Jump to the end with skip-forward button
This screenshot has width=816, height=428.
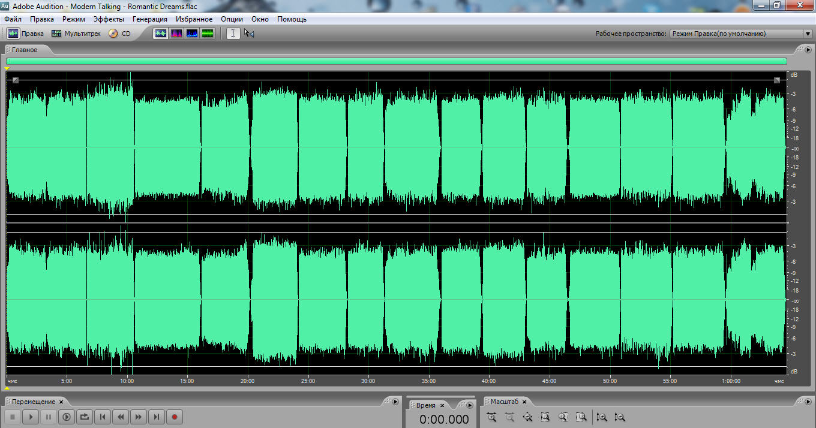[156, 417]
